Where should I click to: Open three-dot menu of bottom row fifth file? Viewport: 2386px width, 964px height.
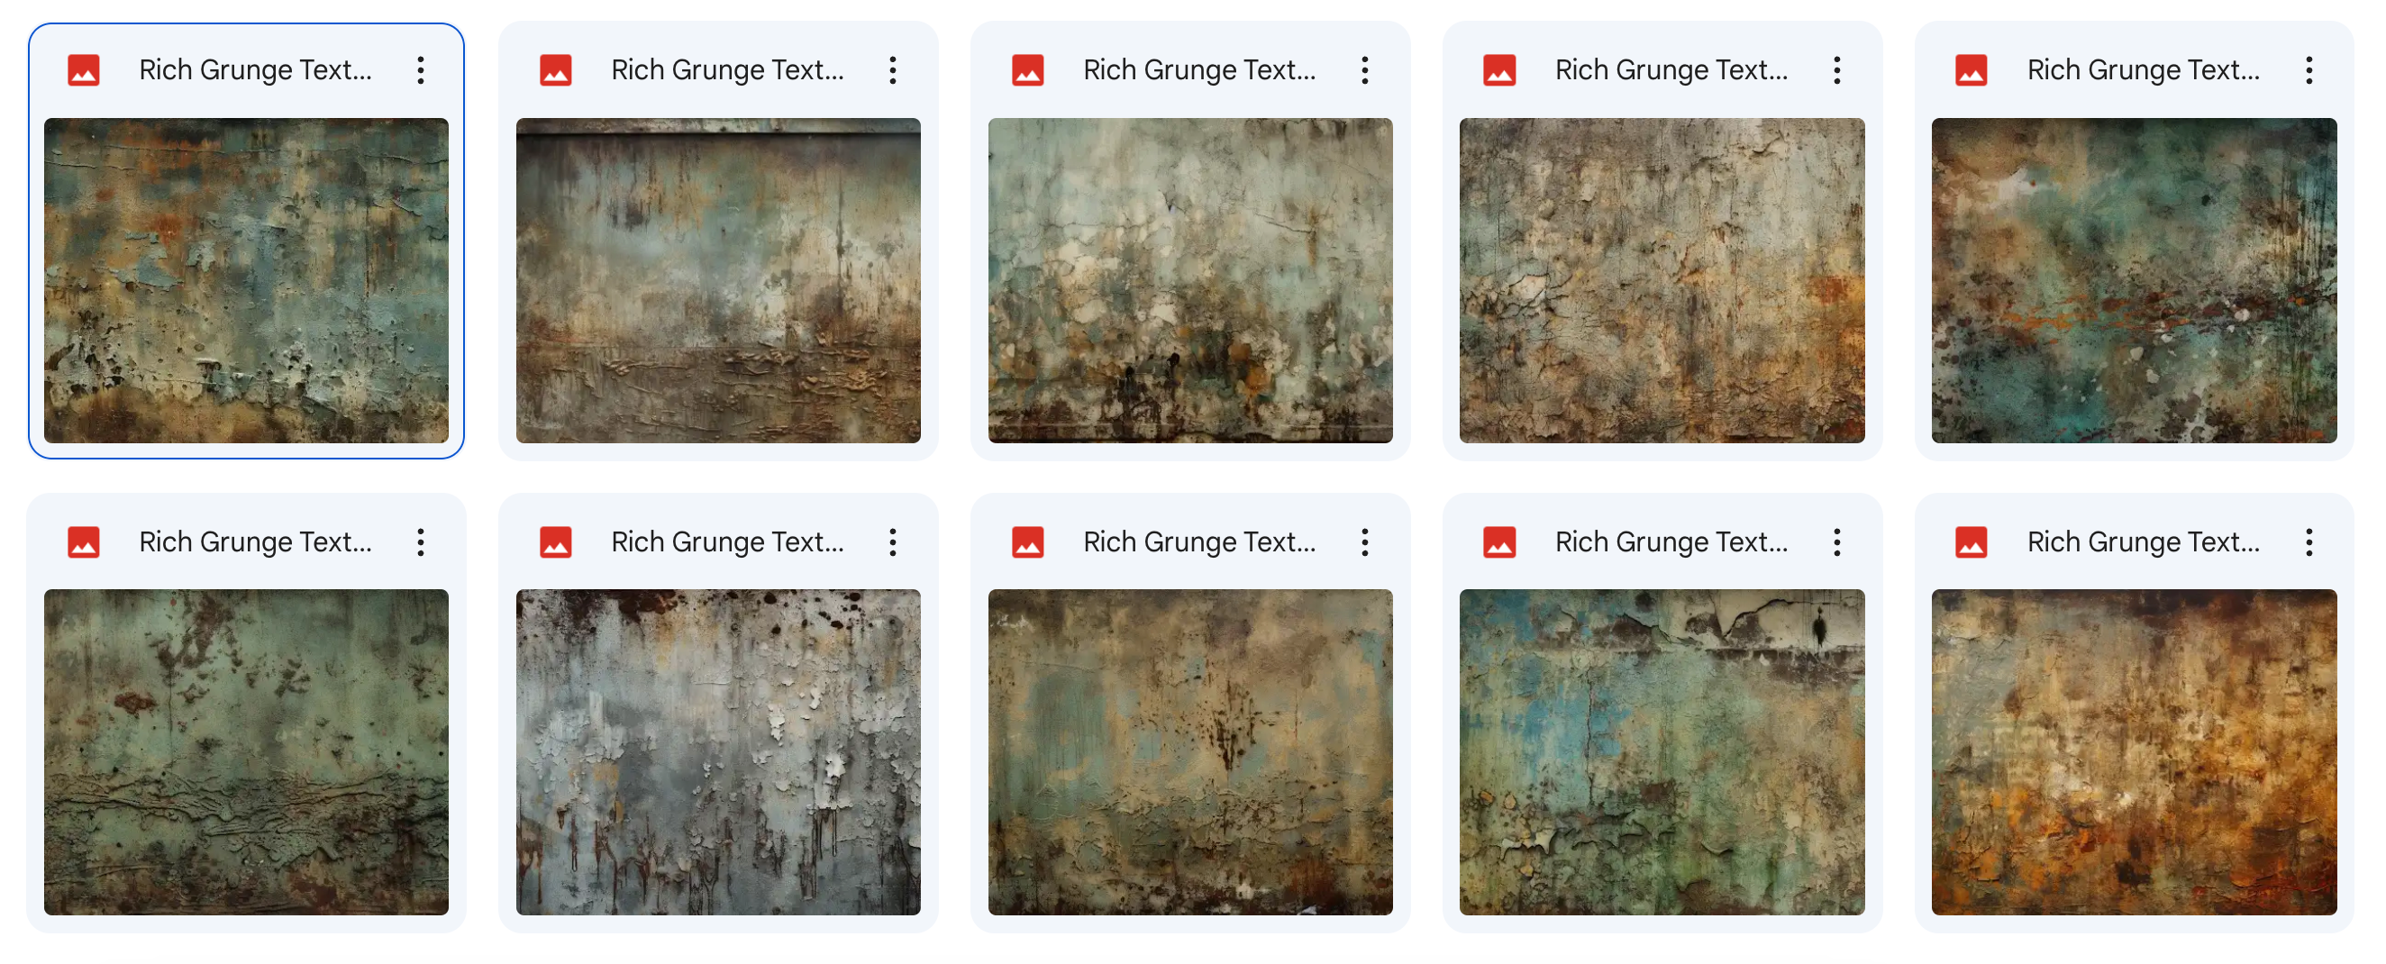2309,541
